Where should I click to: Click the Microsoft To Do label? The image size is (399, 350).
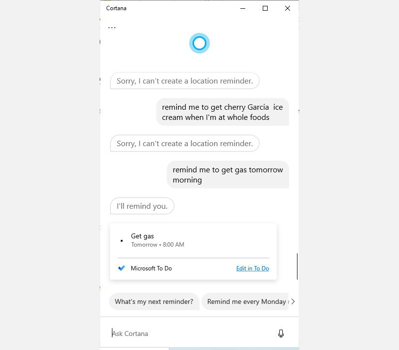click(151, 268)
